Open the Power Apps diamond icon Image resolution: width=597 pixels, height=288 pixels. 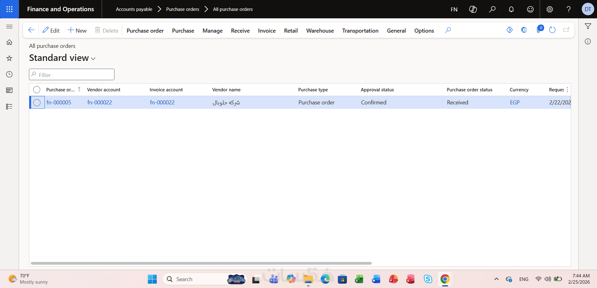(x=510, y=30)
